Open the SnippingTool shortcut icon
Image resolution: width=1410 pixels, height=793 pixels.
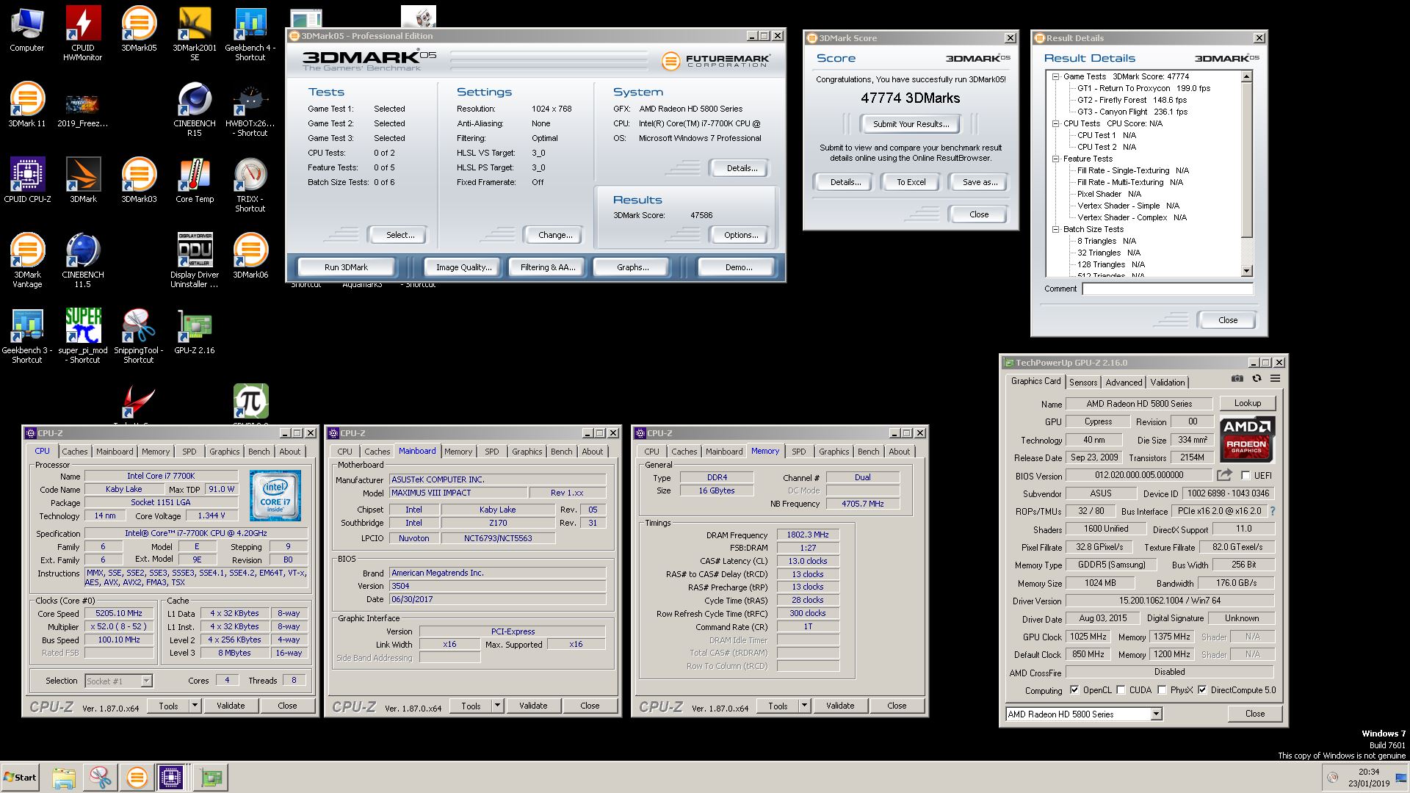click(139, 336)
